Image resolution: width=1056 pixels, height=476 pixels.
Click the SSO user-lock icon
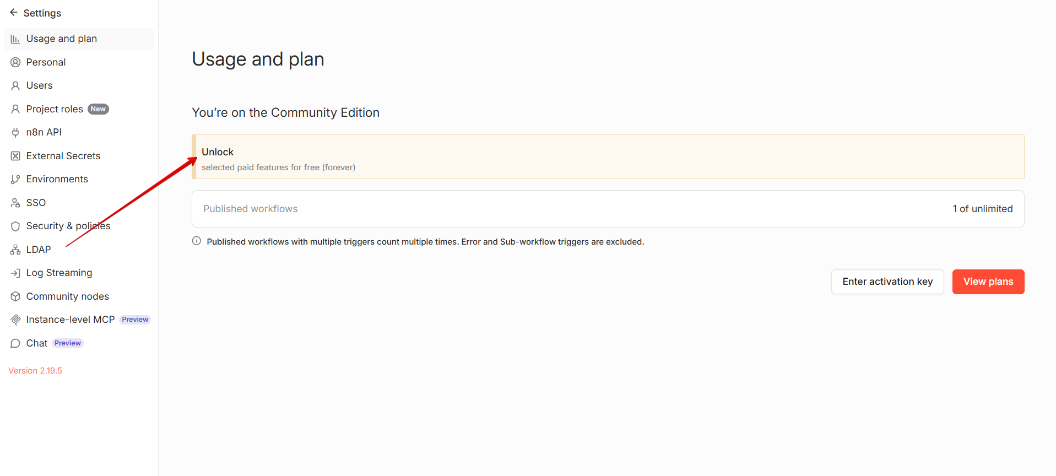coord(15,203)
